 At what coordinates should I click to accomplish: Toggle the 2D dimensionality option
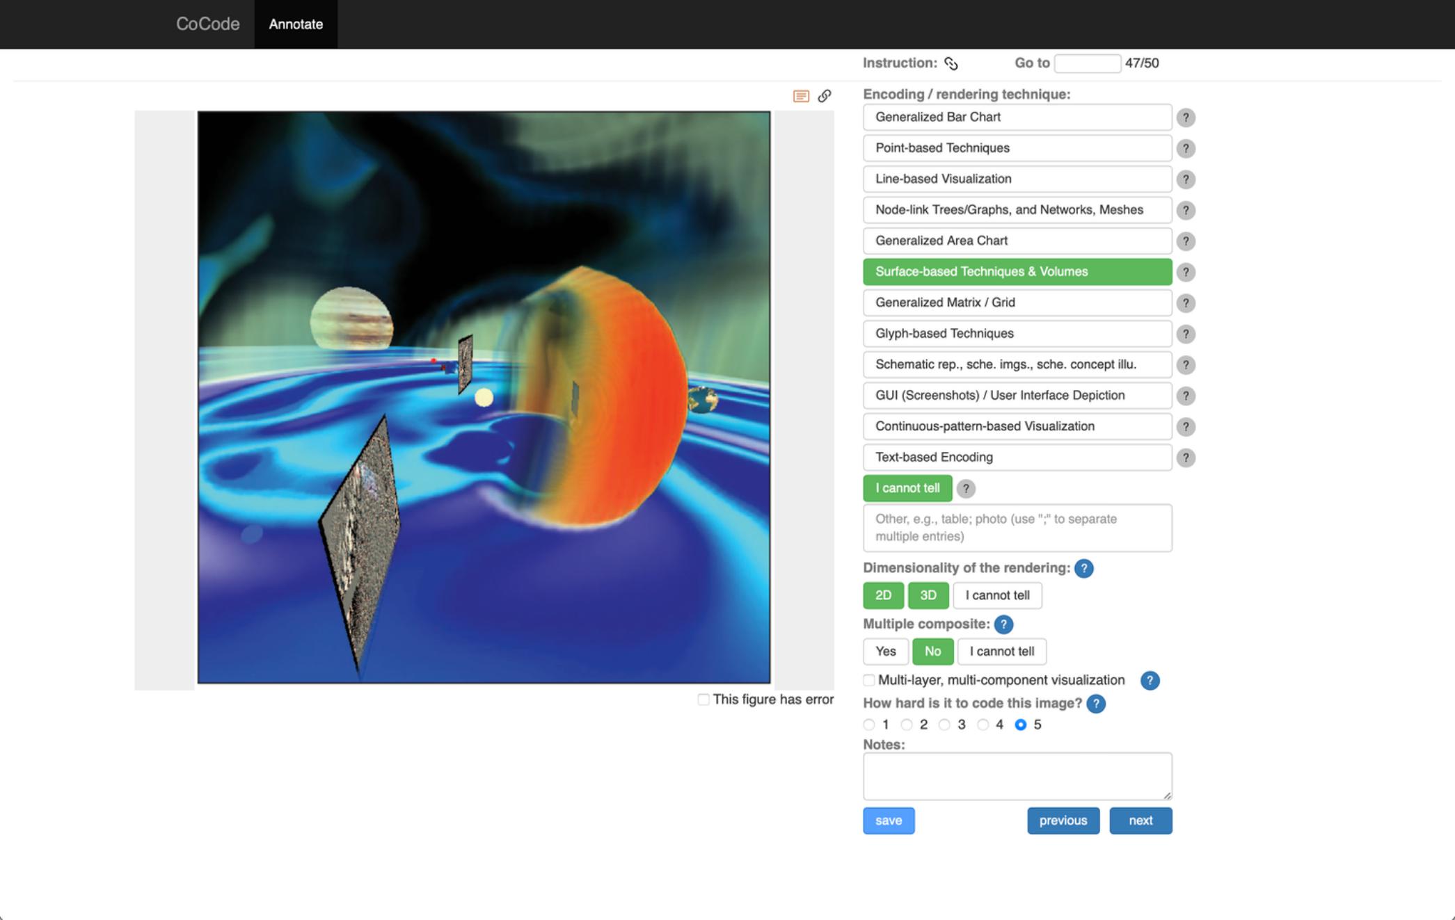pyautogui.click(x=883, y=595)
